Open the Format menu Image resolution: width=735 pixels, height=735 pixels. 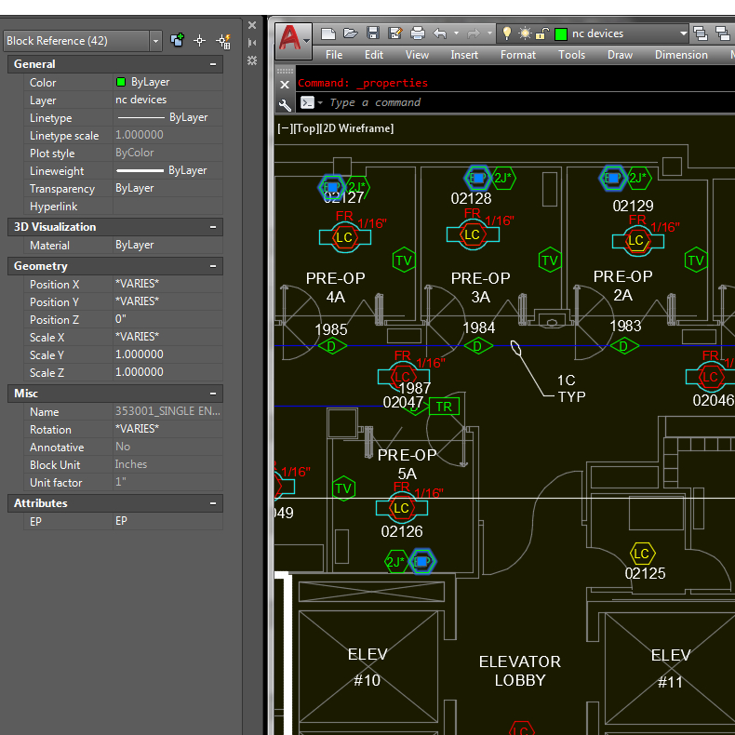pos(517,55)
